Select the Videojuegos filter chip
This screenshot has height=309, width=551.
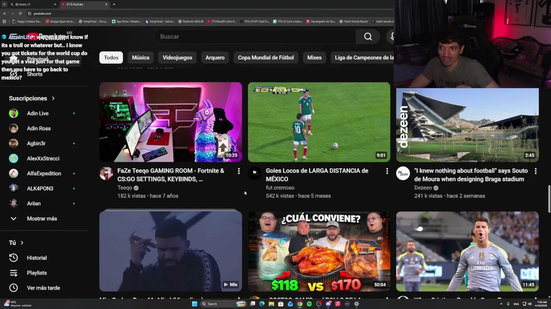pyautogui.click(x=177, y=58)
